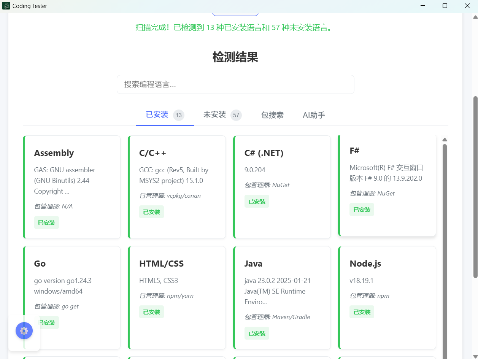Click the Coding Tester app icon in title bar
The height and width of the screenshot is (359, 478).
pyautogui.click(x=6, y=6)
